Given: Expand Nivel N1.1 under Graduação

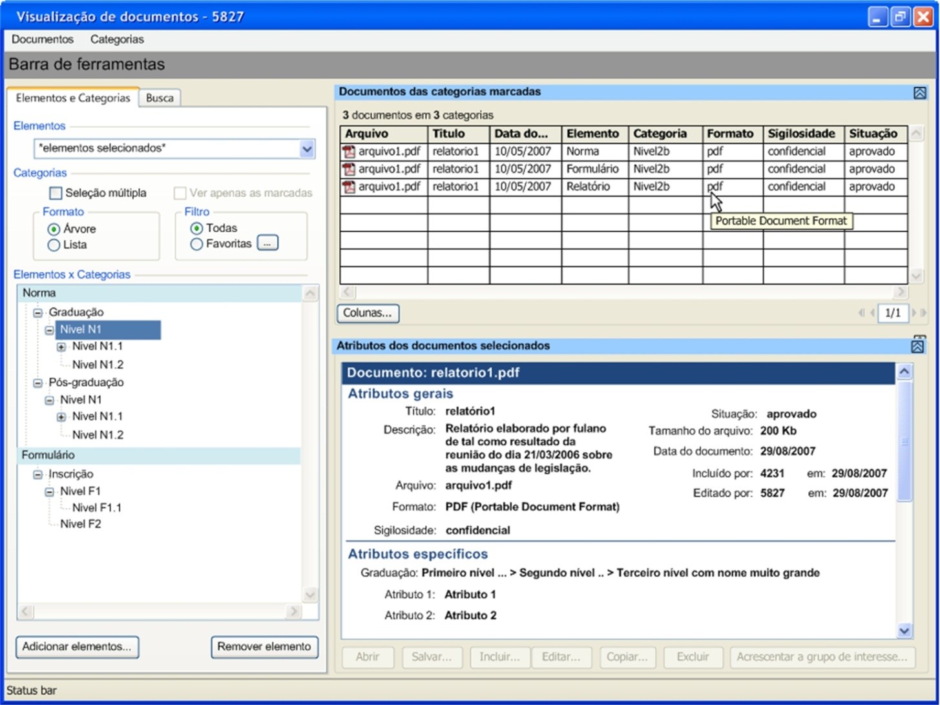Looking at the screenshot, I should tap(61, 347).
